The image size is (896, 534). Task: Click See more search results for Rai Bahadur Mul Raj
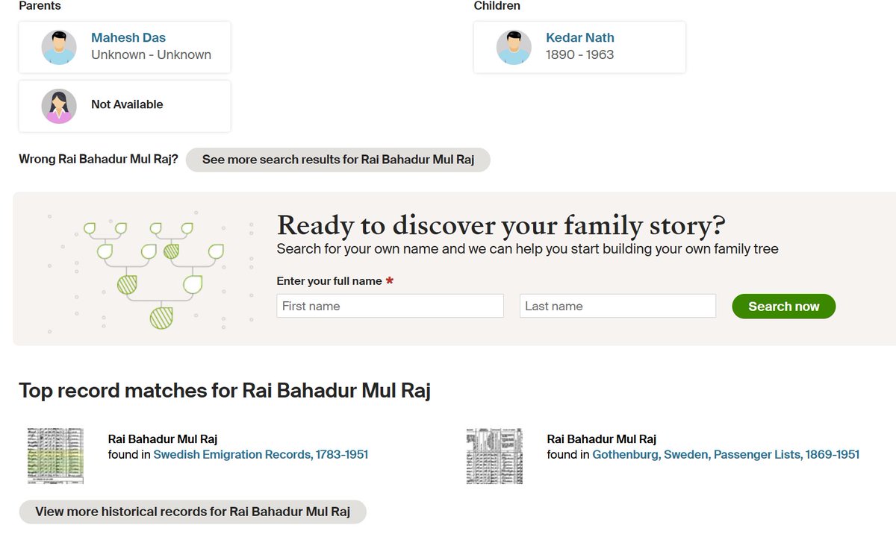tap(337, 160)
